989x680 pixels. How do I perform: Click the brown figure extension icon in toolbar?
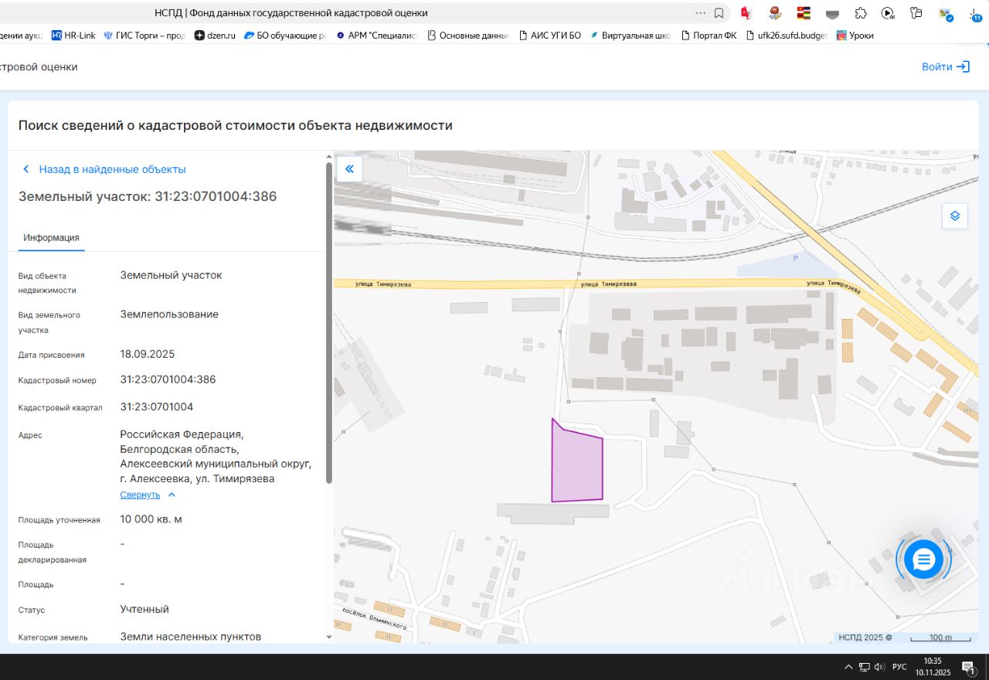tap(775, 13)
